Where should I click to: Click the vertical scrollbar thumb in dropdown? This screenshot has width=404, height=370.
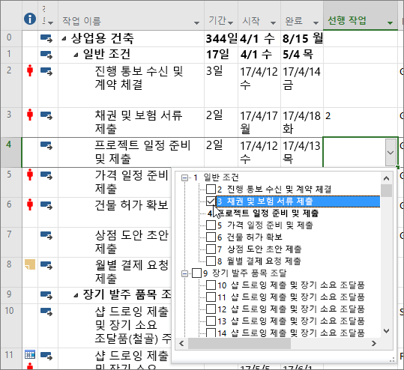386,190
